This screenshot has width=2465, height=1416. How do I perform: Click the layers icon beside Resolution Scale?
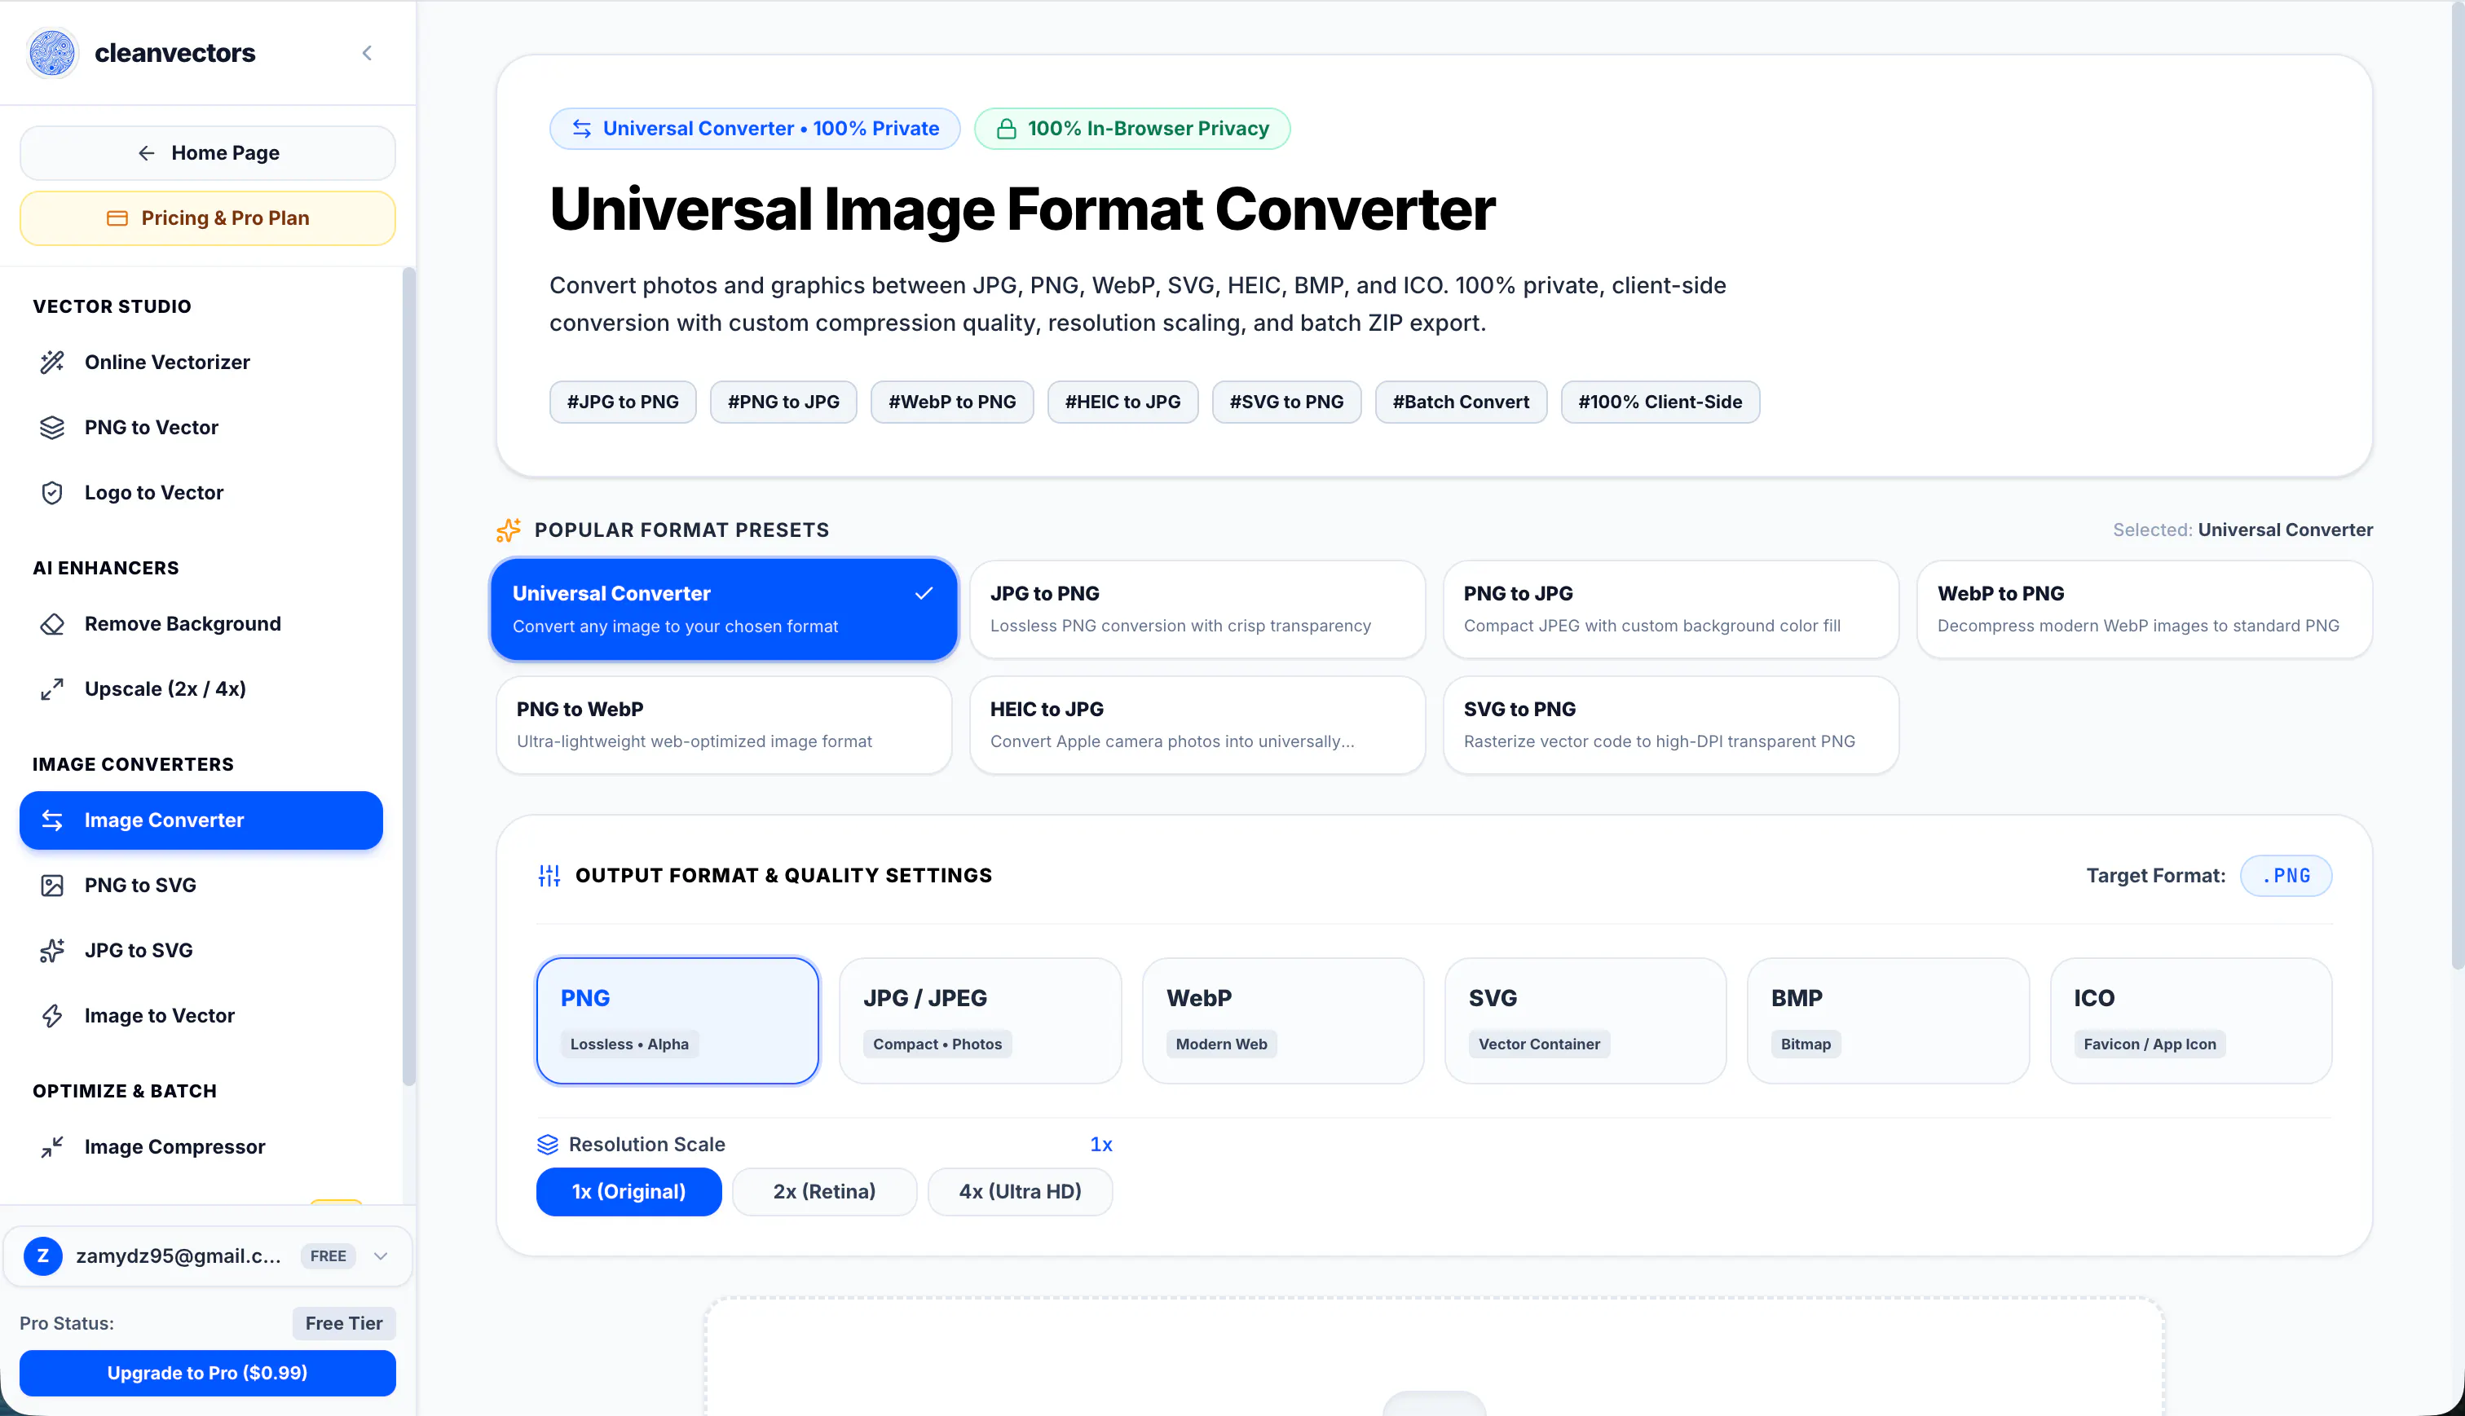[x=548, y=1144]
